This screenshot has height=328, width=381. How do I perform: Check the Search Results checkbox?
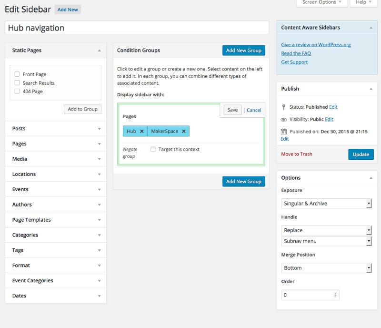point(17,83)
